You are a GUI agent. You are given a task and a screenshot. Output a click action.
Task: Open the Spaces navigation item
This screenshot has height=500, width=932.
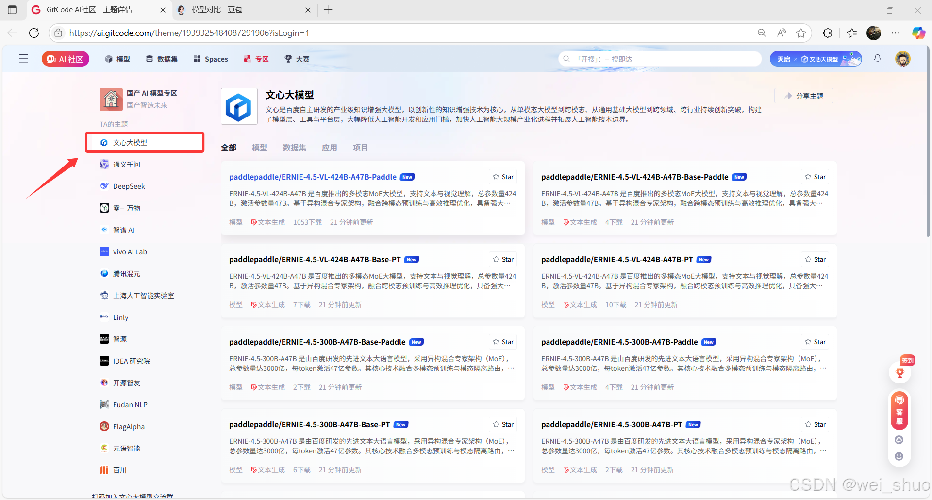(211, 59)
